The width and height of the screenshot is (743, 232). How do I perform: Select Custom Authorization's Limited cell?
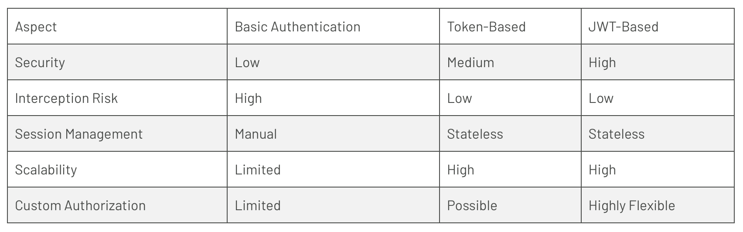258,206
